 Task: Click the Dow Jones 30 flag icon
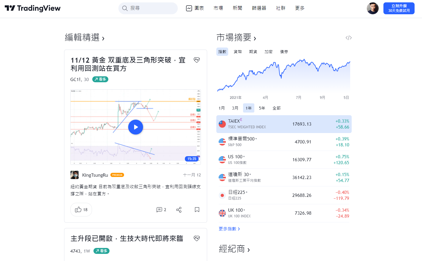coord(222,178)
